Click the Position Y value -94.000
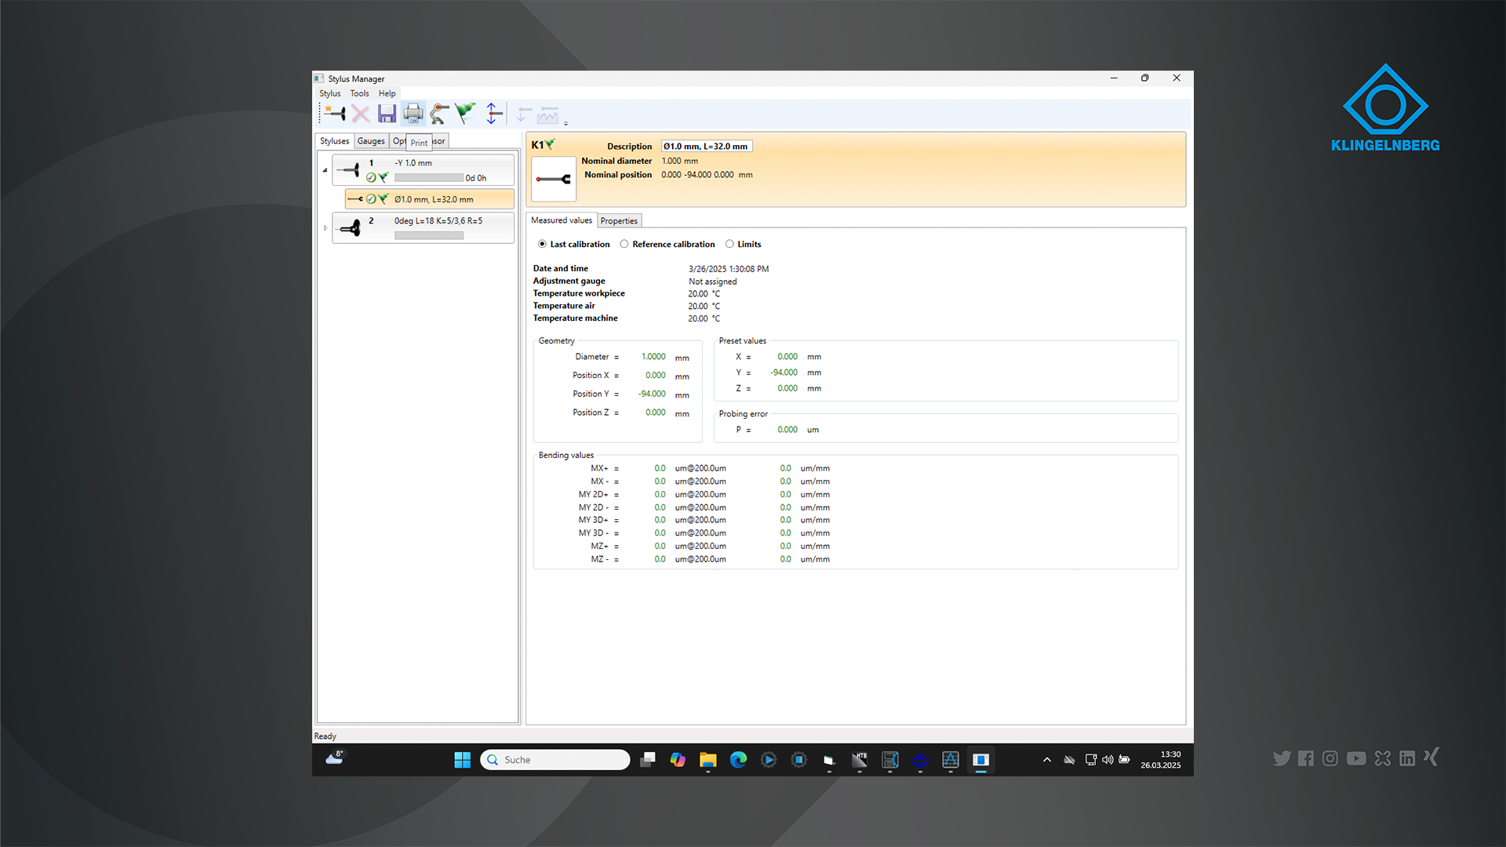Image resolution: width=1506 pixels, height=847 pixels. tap(652, 394)
